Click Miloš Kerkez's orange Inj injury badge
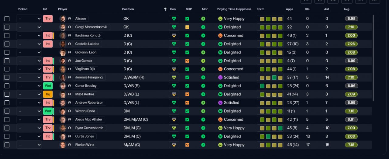This screenshot has width=389, height=159. tap(48, 94)
